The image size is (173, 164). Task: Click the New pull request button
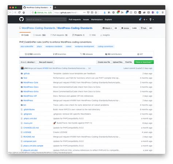click(46, 62)
